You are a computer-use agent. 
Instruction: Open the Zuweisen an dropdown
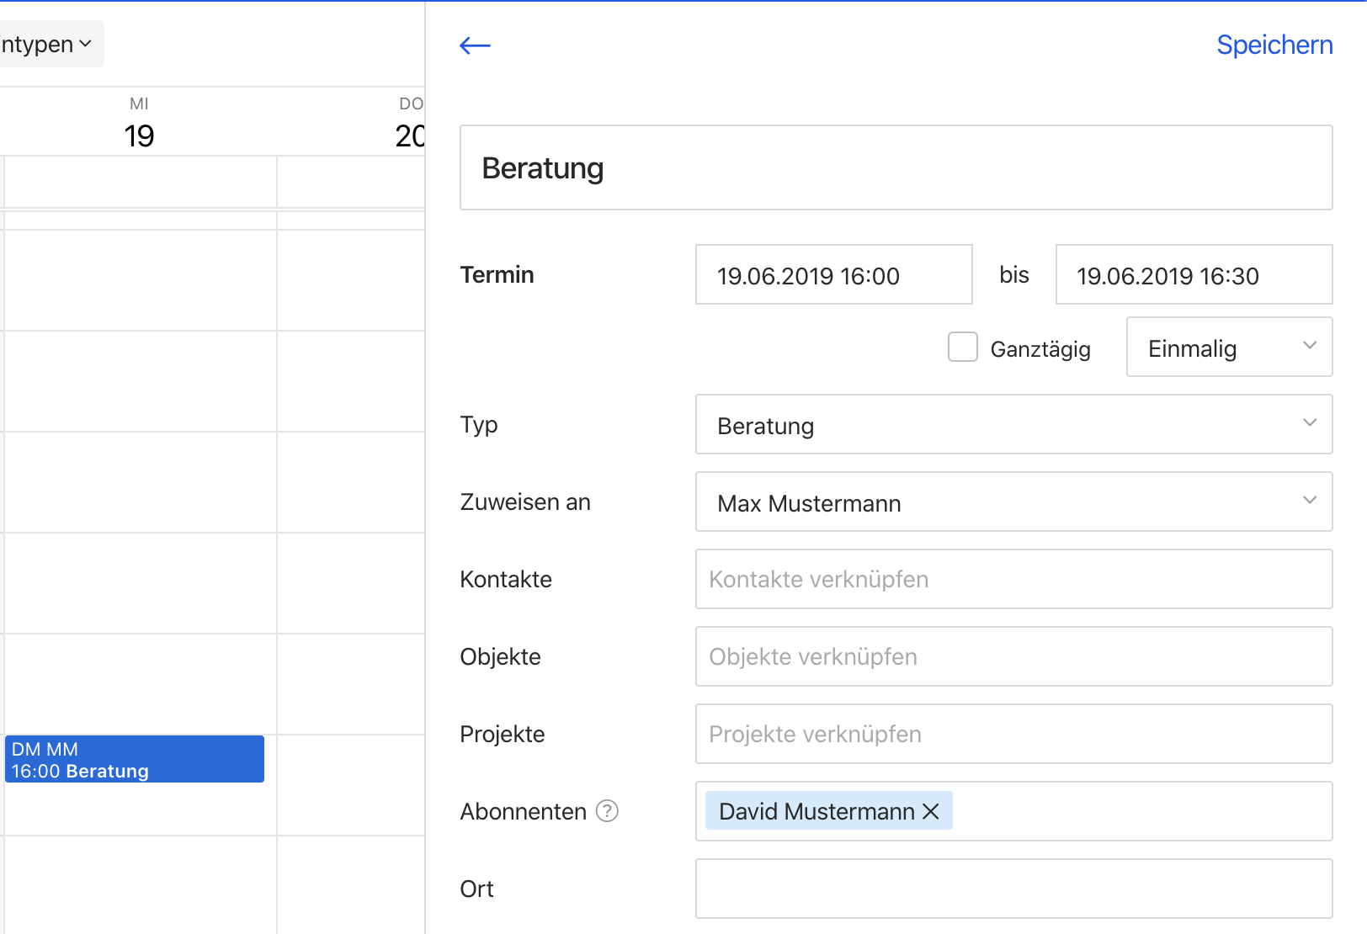(x=1013, y=502)
